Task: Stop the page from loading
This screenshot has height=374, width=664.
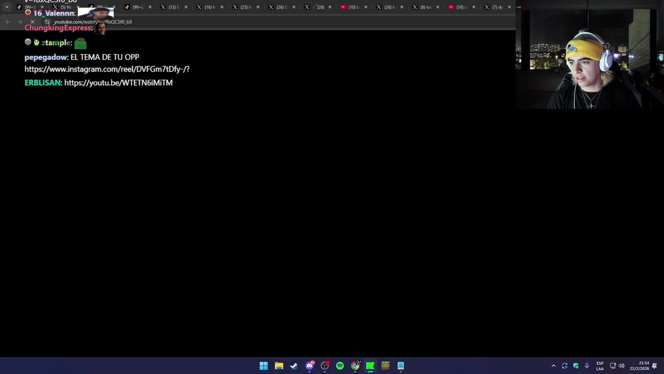Action: tap(32, 22)
